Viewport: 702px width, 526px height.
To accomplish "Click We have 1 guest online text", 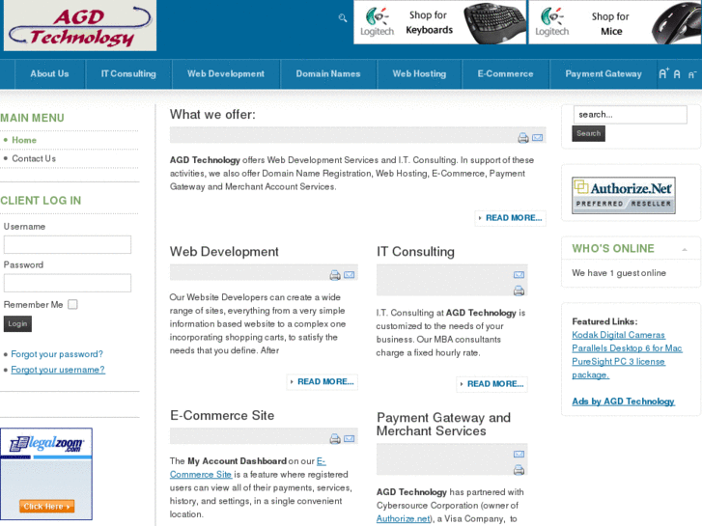I will [619, 273].
